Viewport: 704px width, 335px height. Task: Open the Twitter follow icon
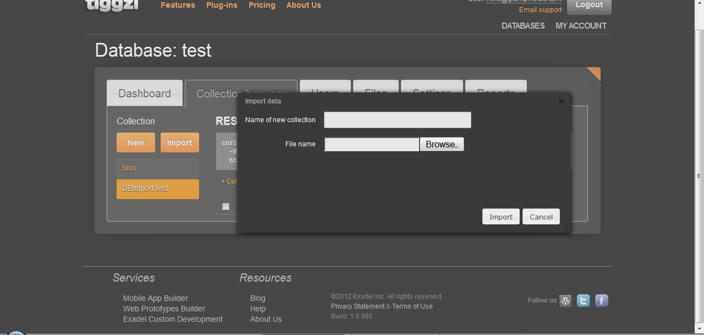point(583,300)
